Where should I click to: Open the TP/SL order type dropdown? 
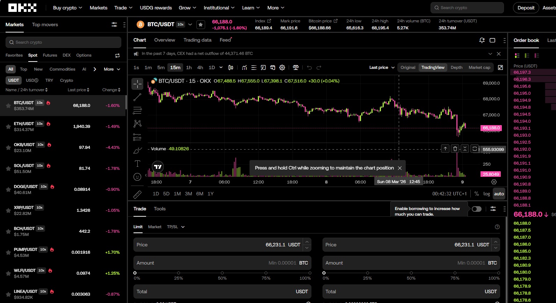pos(176,227)
